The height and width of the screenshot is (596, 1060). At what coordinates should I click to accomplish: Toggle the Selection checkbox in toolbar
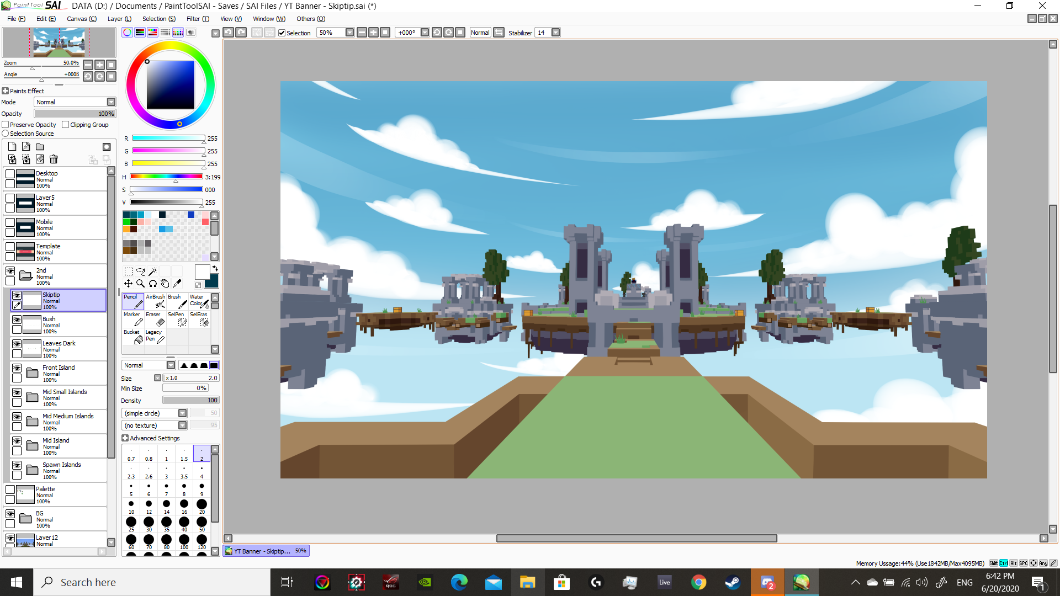(282, 33)
